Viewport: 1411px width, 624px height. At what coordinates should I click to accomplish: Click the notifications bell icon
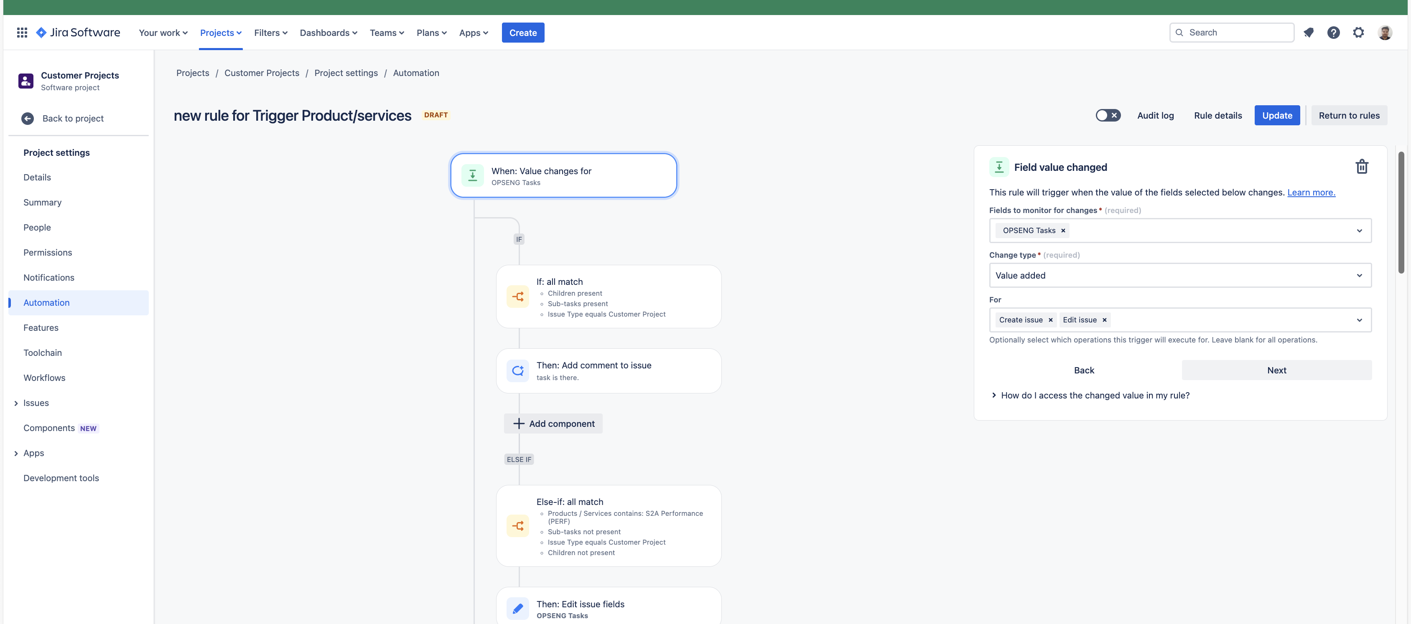coord(1309,33)
